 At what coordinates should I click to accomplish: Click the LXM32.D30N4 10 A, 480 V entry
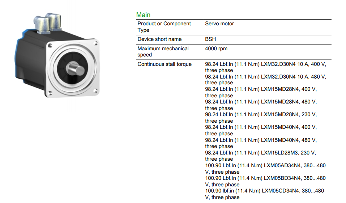pyautogui.click(x=265, y=80)
